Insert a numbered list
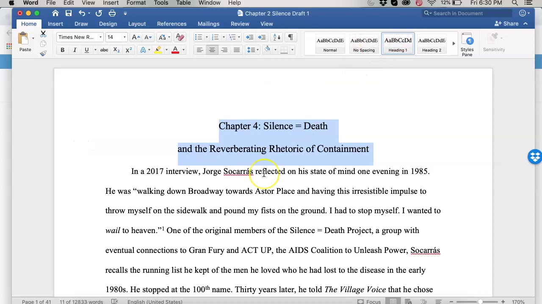The width and height of the screenshot is (542, 304). pyautogui.click(x=215, y=37)
